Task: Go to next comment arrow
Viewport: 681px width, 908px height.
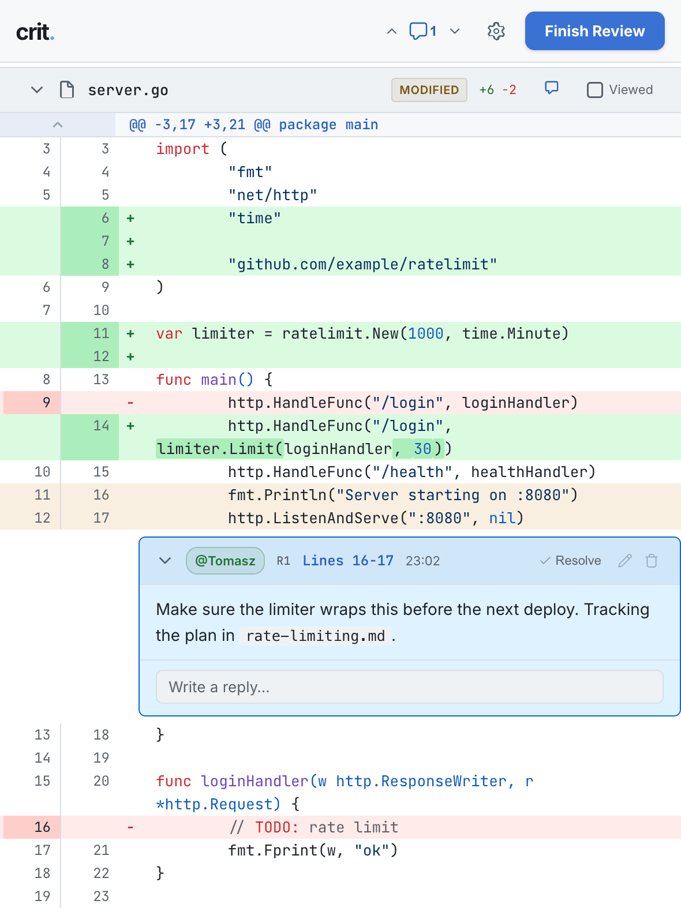Action: click(455, 31)
